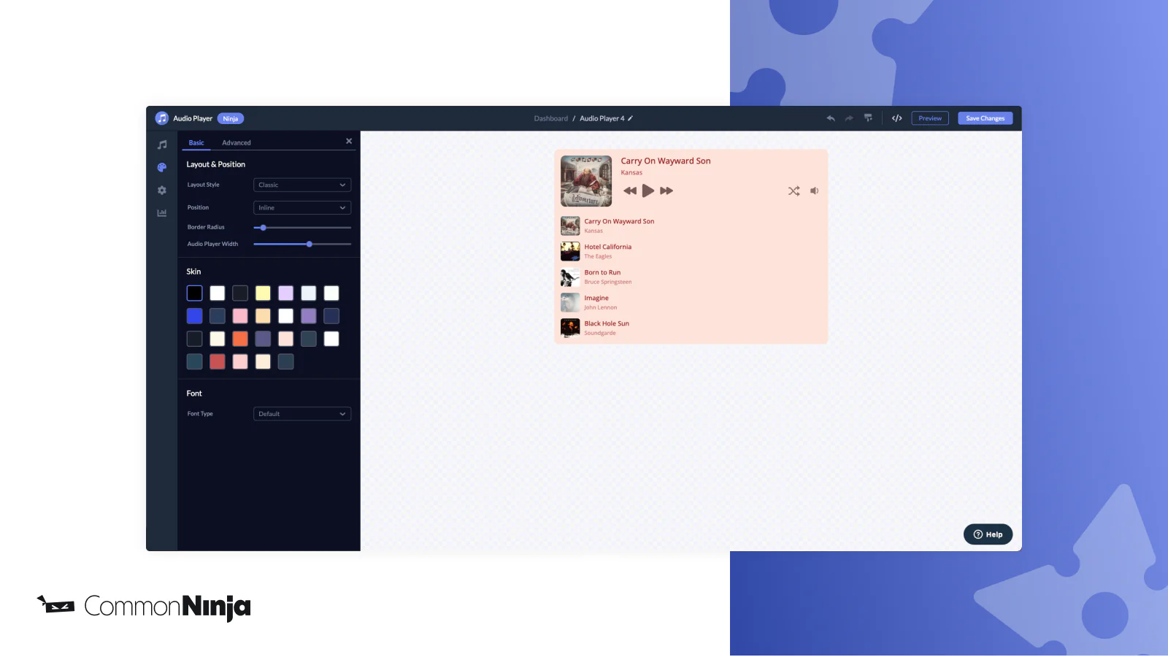Screen dimensions: 1168x657
Task: Select Born to Run in playlist
Action: click(x=691, y=277)
